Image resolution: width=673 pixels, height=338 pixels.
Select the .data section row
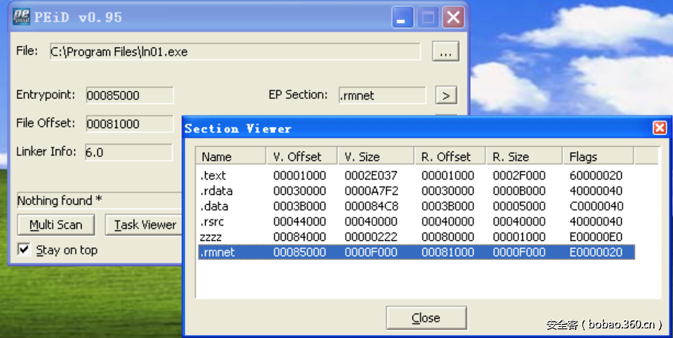416,206
